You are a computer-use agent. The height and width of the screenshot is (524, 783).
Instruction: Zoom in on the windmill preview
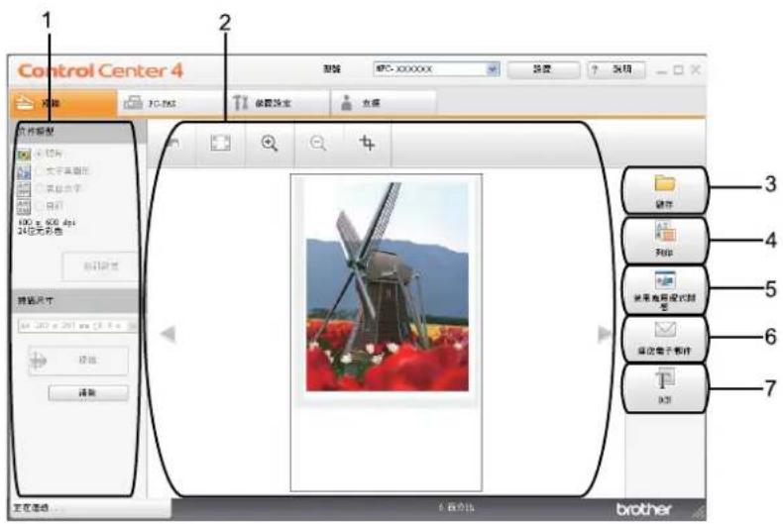coord(270,144)
